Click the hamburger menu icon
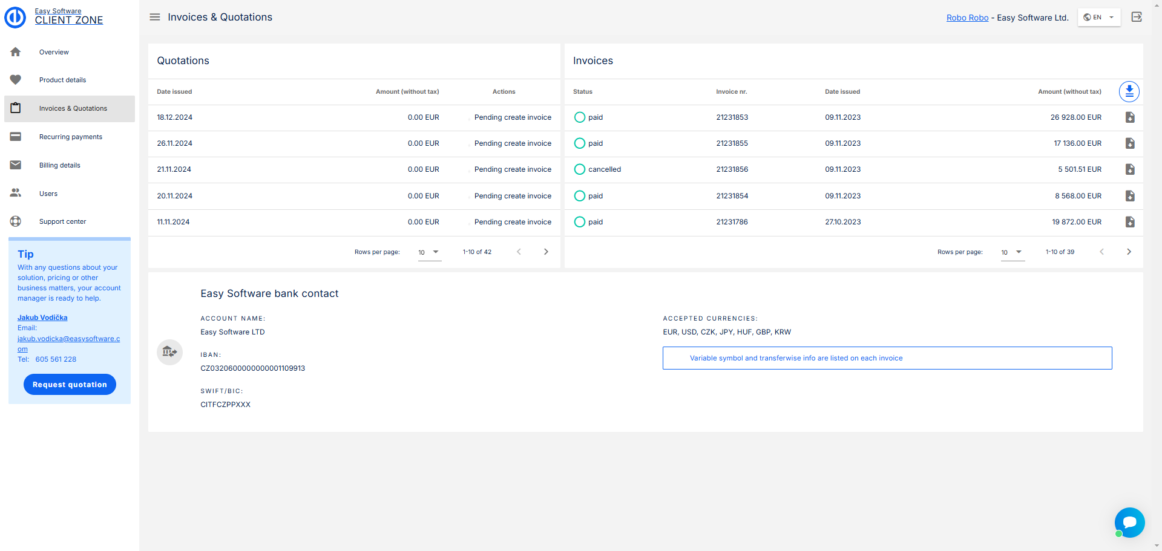The image size is (1162, 551). point(155,17)
